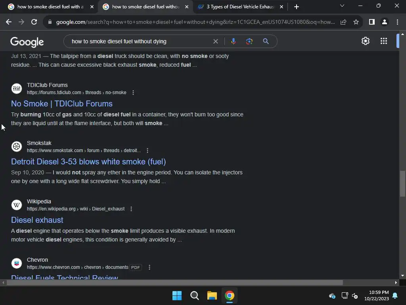Viewport: 406px width, 305px height.
Task: Open 'Diesel Fuels Technical Review' link
Action: pos(65,277)
